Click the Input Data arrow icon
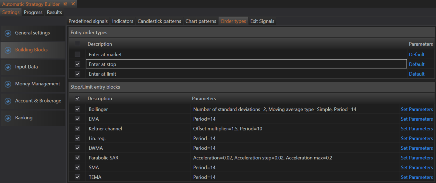Screen dimensions: 436x183 pyautogui.click(x=8, y=67)
